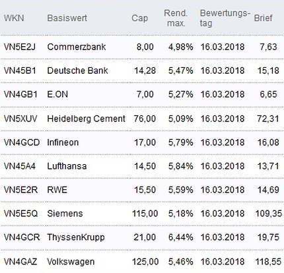Open Commerzbank underlying entry

click(x=77, y=47)
